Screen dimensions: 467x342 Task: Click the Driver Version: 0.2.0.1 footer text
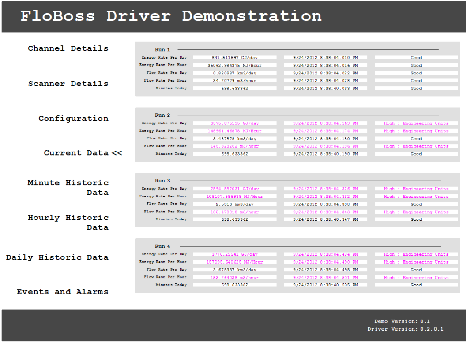pos(405,329)
